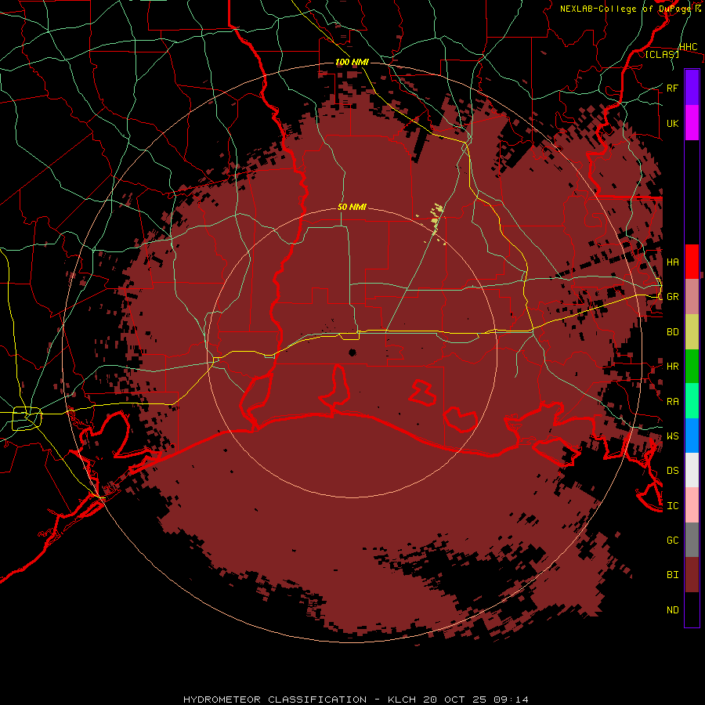Click the 'KLCH' radar site identifier
This screenshot has height=705, width=705.
(x=402, y=700)
